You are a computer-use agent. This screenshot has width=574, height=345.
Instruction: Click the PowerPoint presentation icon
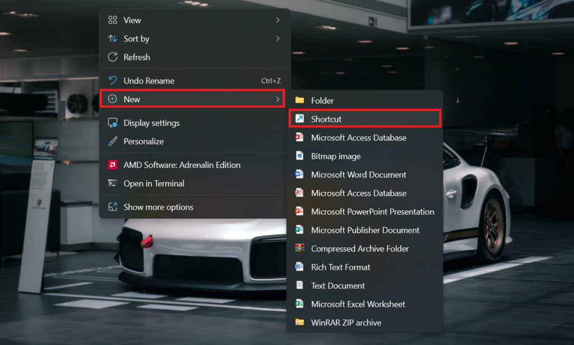click(x=300, y=211)
